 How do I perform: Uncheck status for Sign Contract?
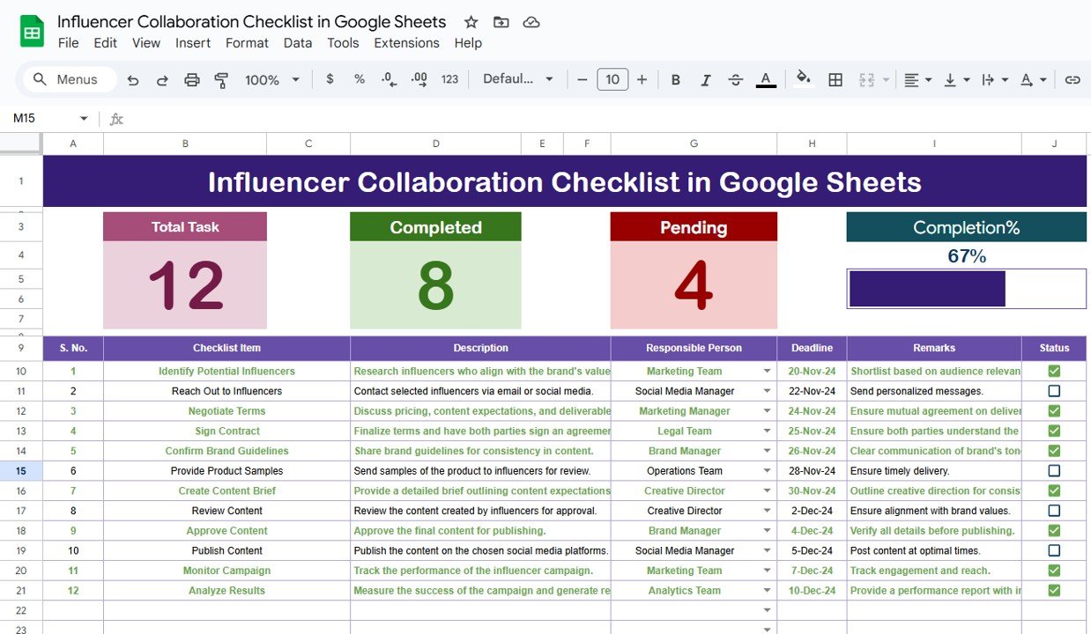coord(1054,431)
